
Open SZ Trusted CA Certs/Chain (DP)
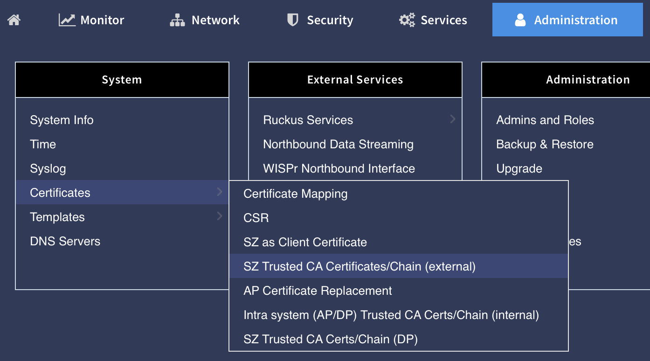point(330,339)
